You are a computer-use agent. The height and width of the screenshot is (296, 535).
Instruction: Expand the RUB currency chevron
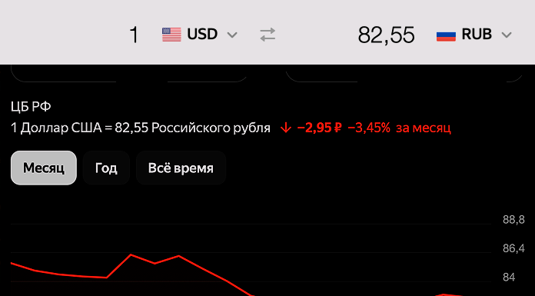point(507,35)
